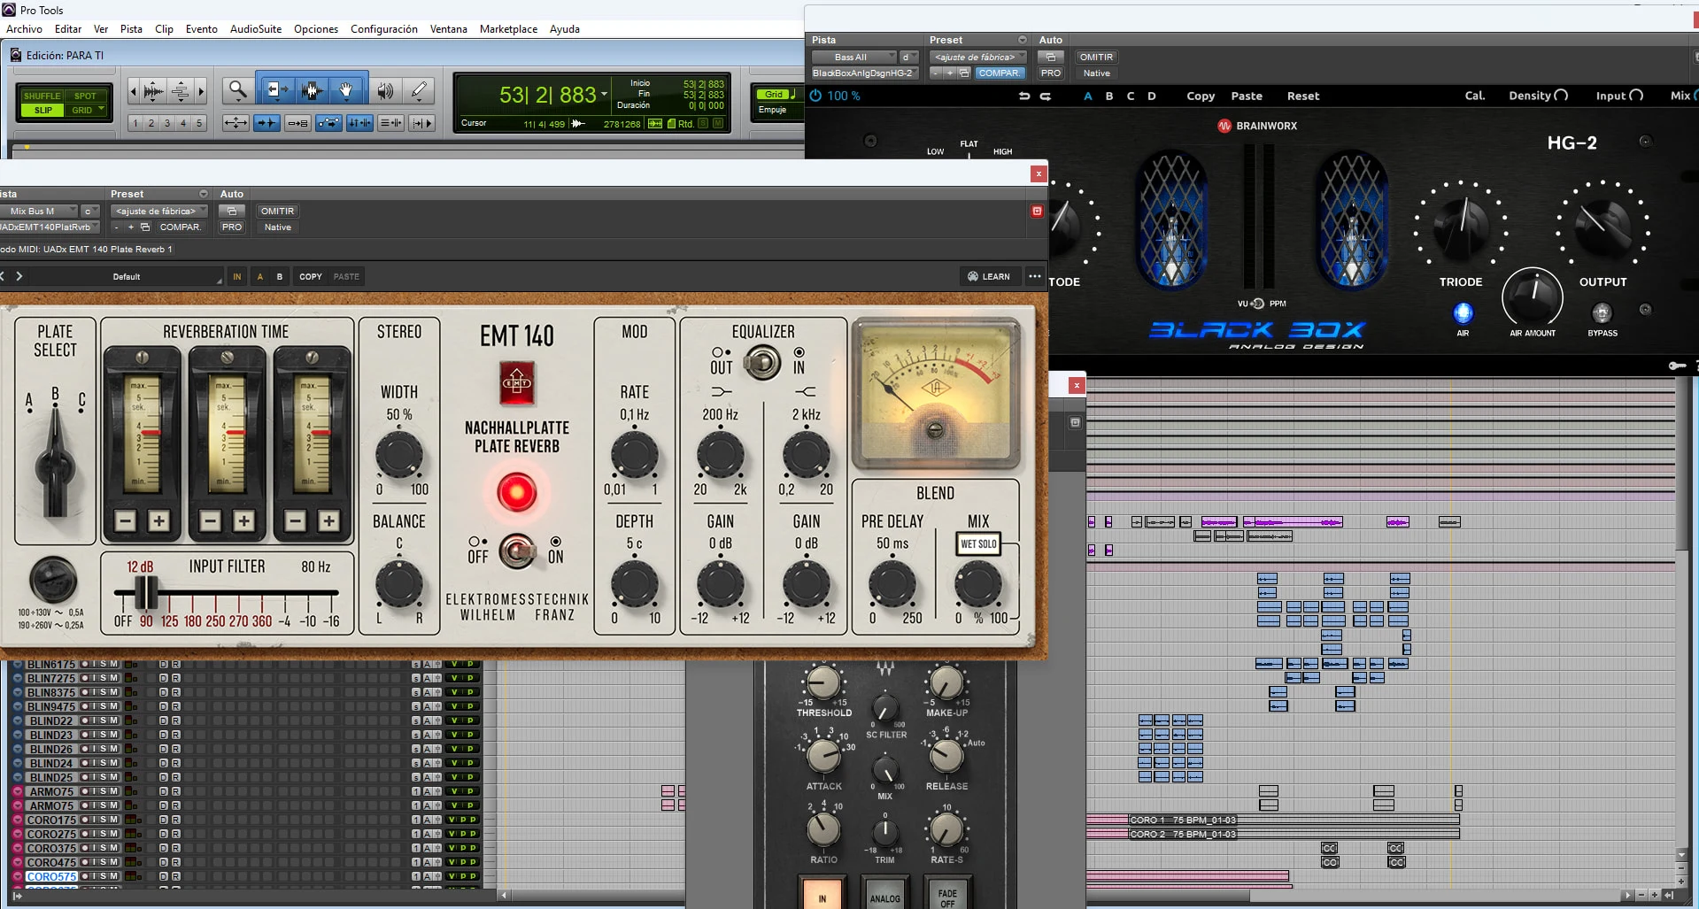Image resolution: width=1699 pixels, height=909 pixels.
Task: Open the Mix Bus M track selector dropdown
Action: click(x=38, y=211)
